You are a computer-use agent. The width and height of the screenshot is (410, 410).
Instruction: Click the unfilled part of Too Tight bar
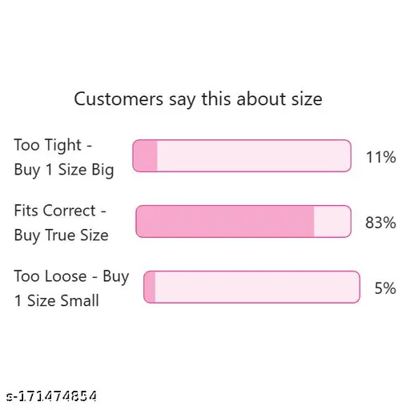pos(254,155)
